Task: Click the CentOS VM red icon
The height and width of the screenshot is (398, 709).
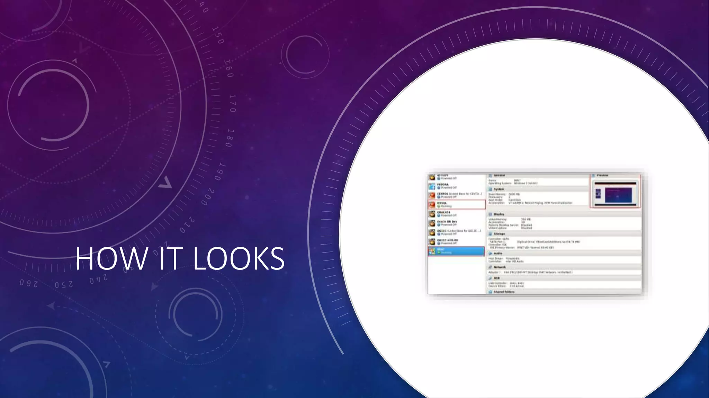Action: coord(432,196)
